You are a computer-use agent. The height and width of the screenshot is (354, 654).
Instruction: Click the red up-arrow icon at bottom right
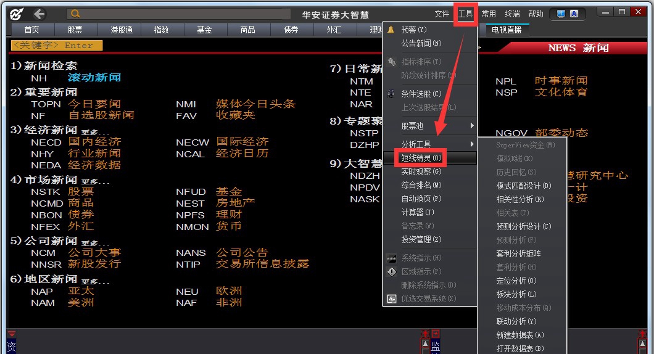pyautogui.click(x=642, y=334)
